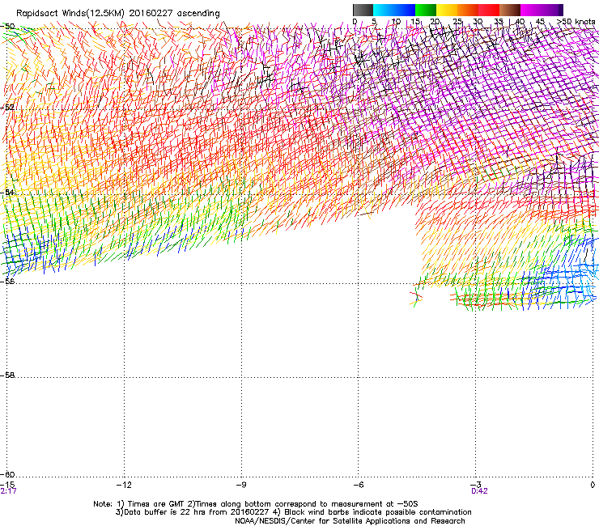Click the yellow 20-25 knots legend swatch
The height and width of the screenshot is (526, 599).
point(447,10)
